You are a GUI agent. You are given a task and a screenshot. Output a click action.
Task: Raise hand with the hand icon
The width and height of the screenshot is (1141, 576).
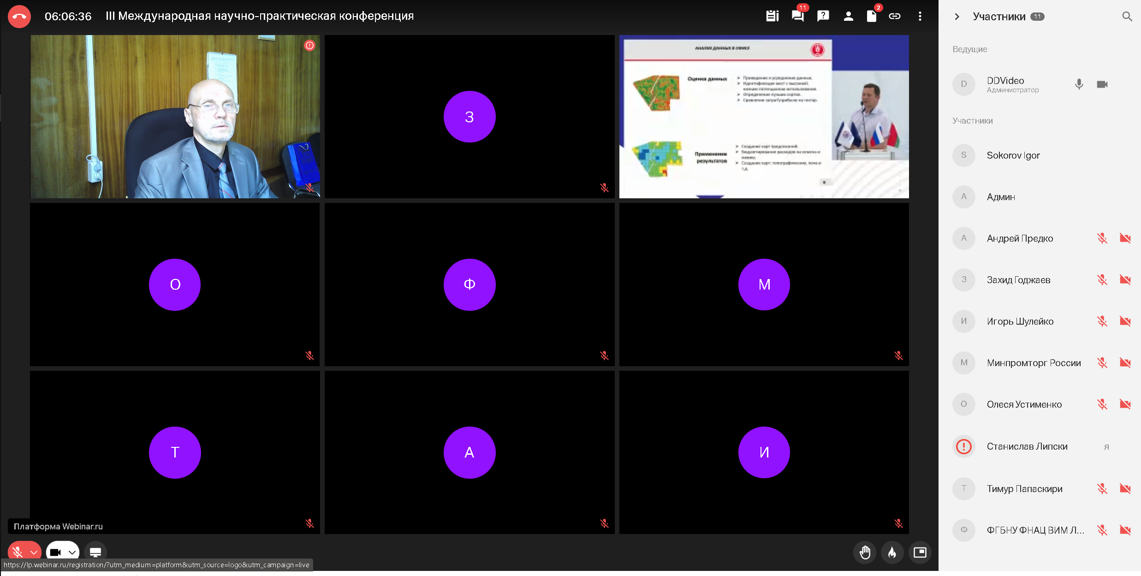click(x=865, y=552)
